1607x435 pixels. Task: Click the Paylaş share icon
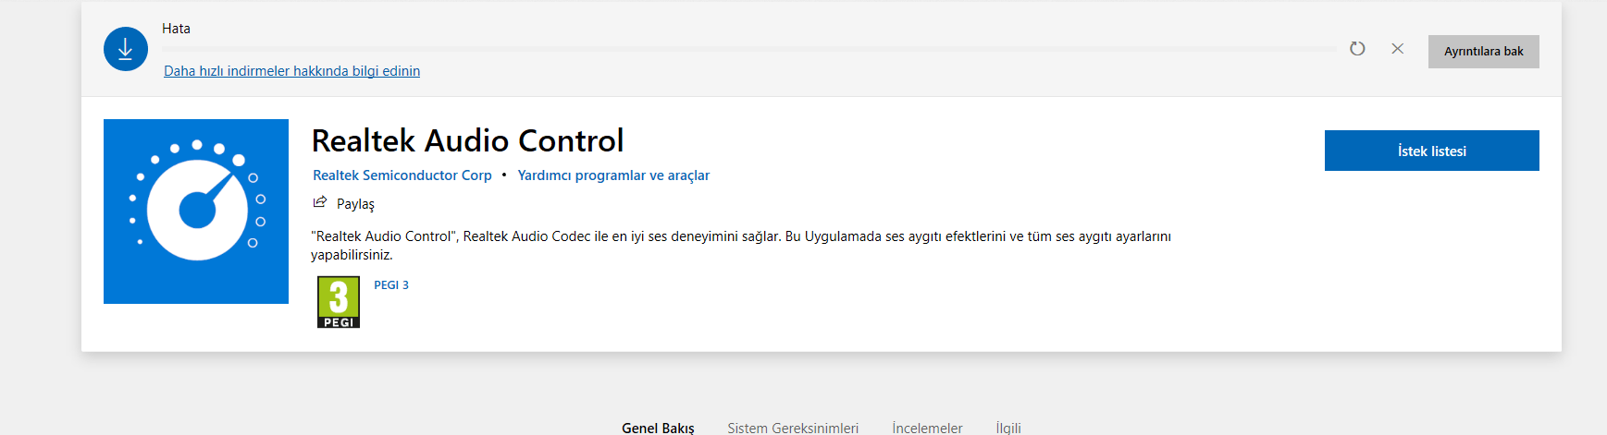point(320,202)
